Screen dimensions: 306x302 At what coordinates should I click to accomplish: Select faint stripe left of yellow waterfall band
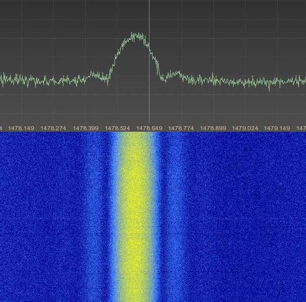coord(94,213)
